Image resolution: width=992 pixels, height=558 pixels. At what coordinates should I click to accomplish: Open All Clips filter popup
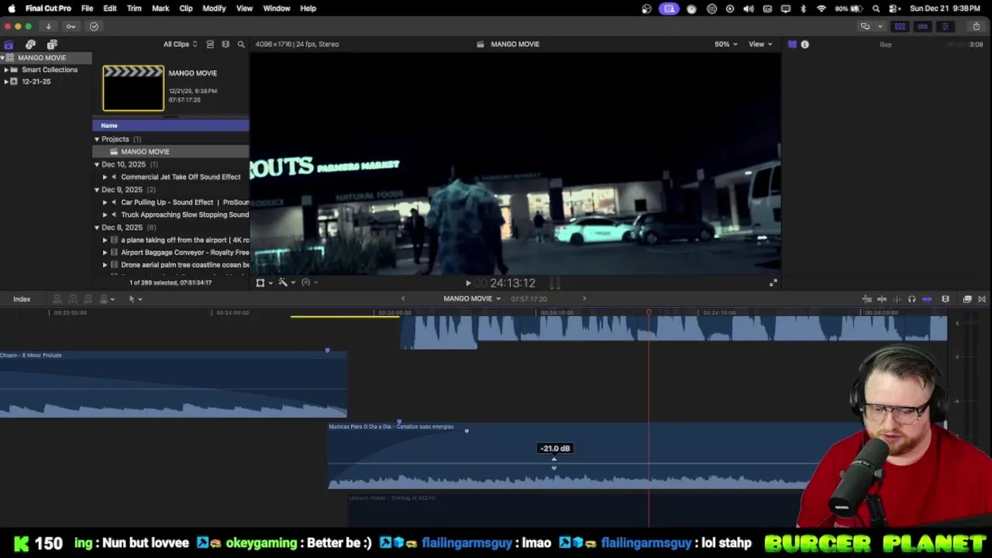[180, 44]
